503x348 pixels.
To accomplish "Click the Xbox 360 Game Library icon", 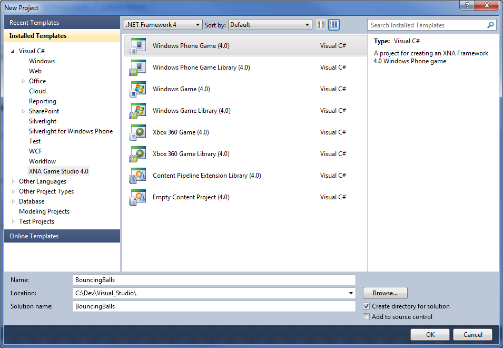I will point(137,154).
